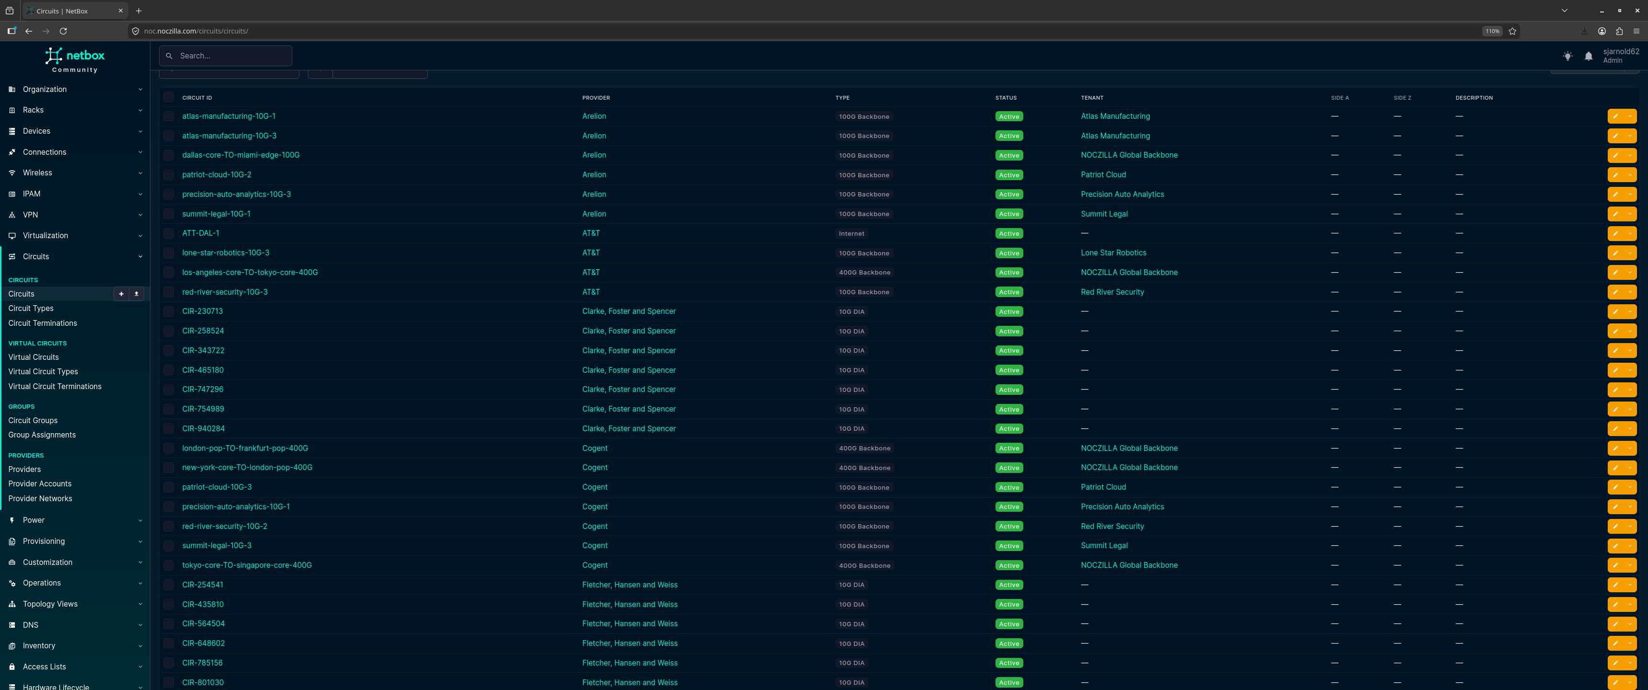Image resolution: width=1648 pixels, height=690 pixels.
Task: Check the CIR-435810 row checkbox
Action: [x=168, y=605]
